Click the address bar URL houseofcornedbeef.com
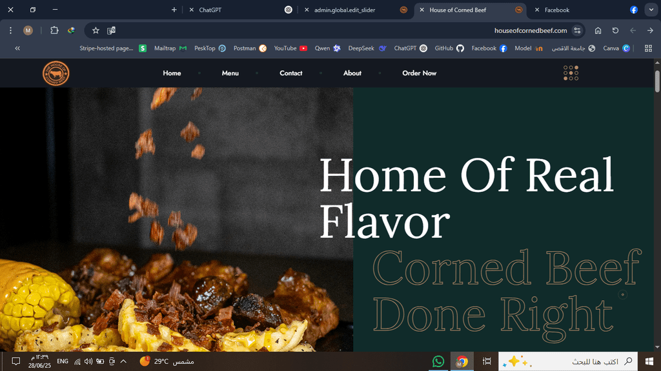Image resolution: width=661 pixels, height=371 pixels. tap(531, 30)
